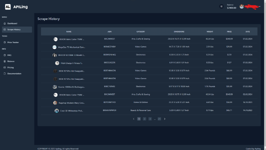Viewport: 266px width, 150px height.
Task: Select ASIN cell B0BWSF6H4Q
Action: [110, 54]
